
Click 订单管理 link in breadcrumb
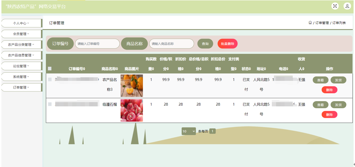coord(322,23)
